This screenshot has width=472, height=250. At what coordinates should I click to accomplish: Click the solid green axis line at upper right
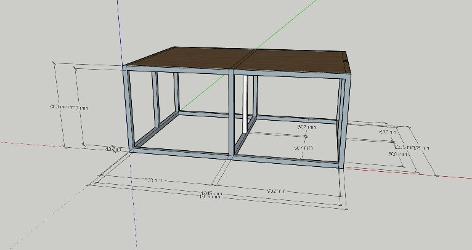coord(286,25)
